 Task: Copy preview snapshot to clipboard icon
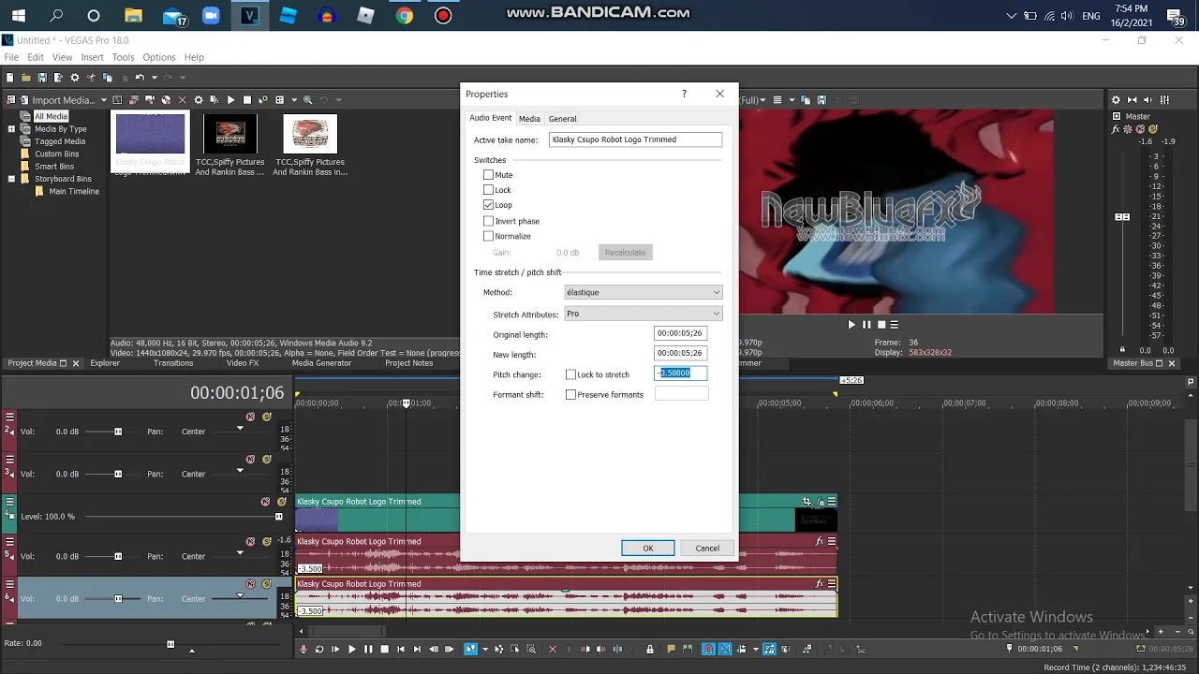pos(807,100)
